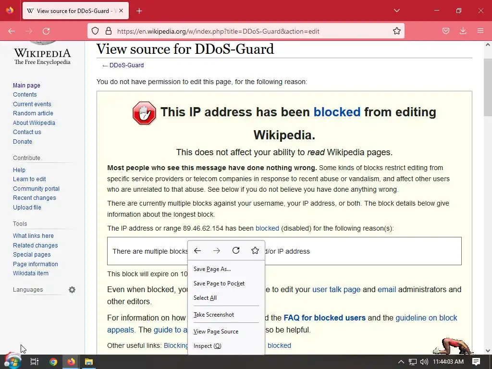
Task: Expand hidden system tray icons chevron
Action: tap(401, 362)
